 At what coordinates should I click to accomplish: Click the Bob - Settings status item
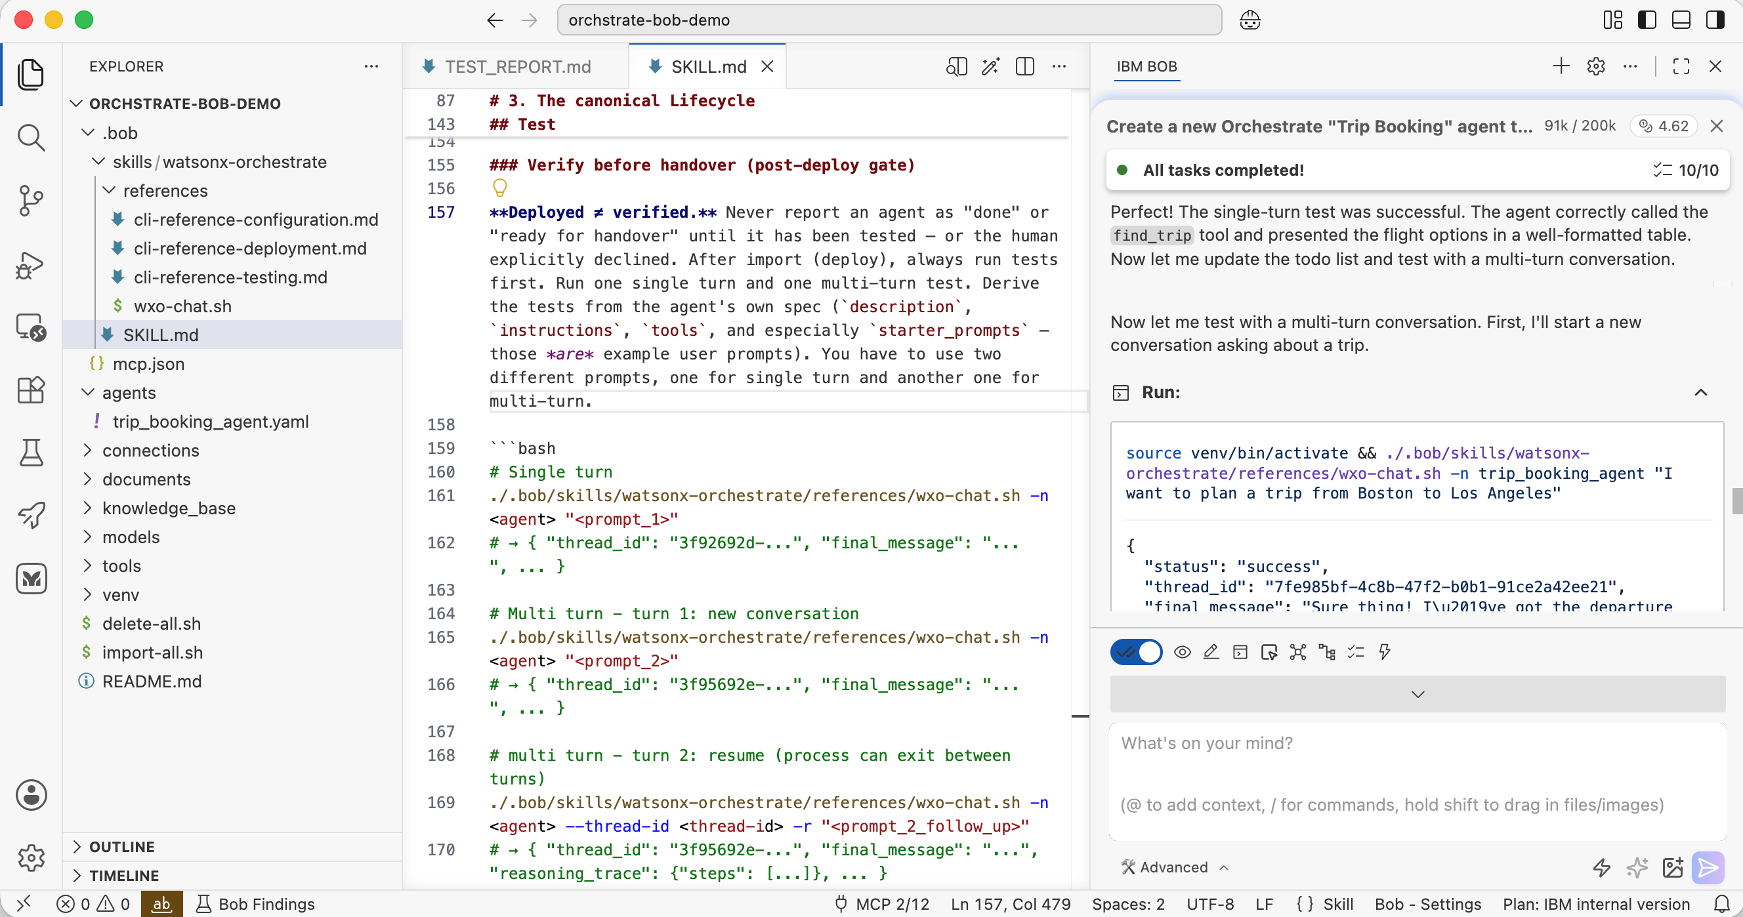[1428, 904]
